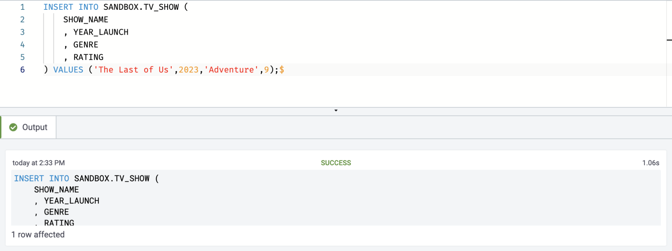The height and width of the screenshot is (251, 672).
Task: Place the cursor after the $ end marker
Action: 285,70
